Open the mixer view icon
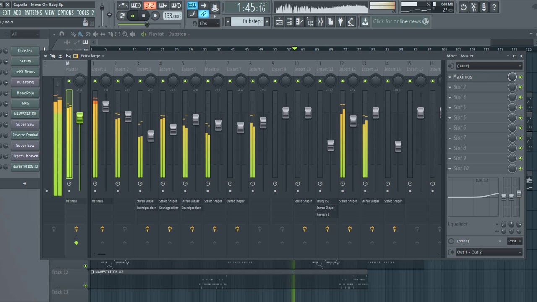 point(320,21)
